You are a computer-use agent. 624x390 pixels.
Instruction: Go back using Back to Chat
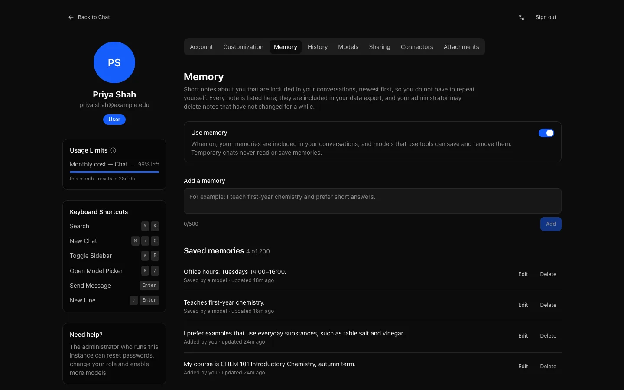click(89, 17)
